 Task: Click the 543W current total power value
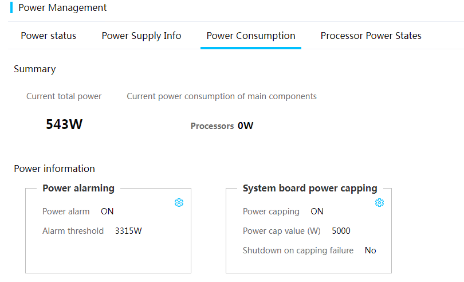point(64,124)
